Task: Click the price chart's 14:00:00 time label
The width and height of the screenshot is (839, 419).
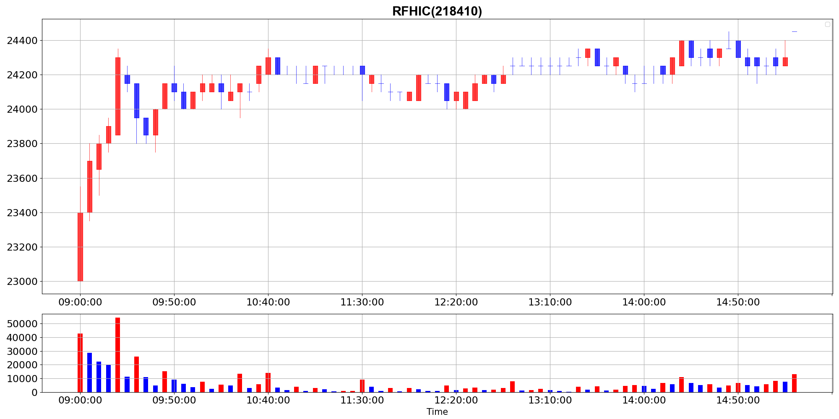Action: click(x=644, y=302)
